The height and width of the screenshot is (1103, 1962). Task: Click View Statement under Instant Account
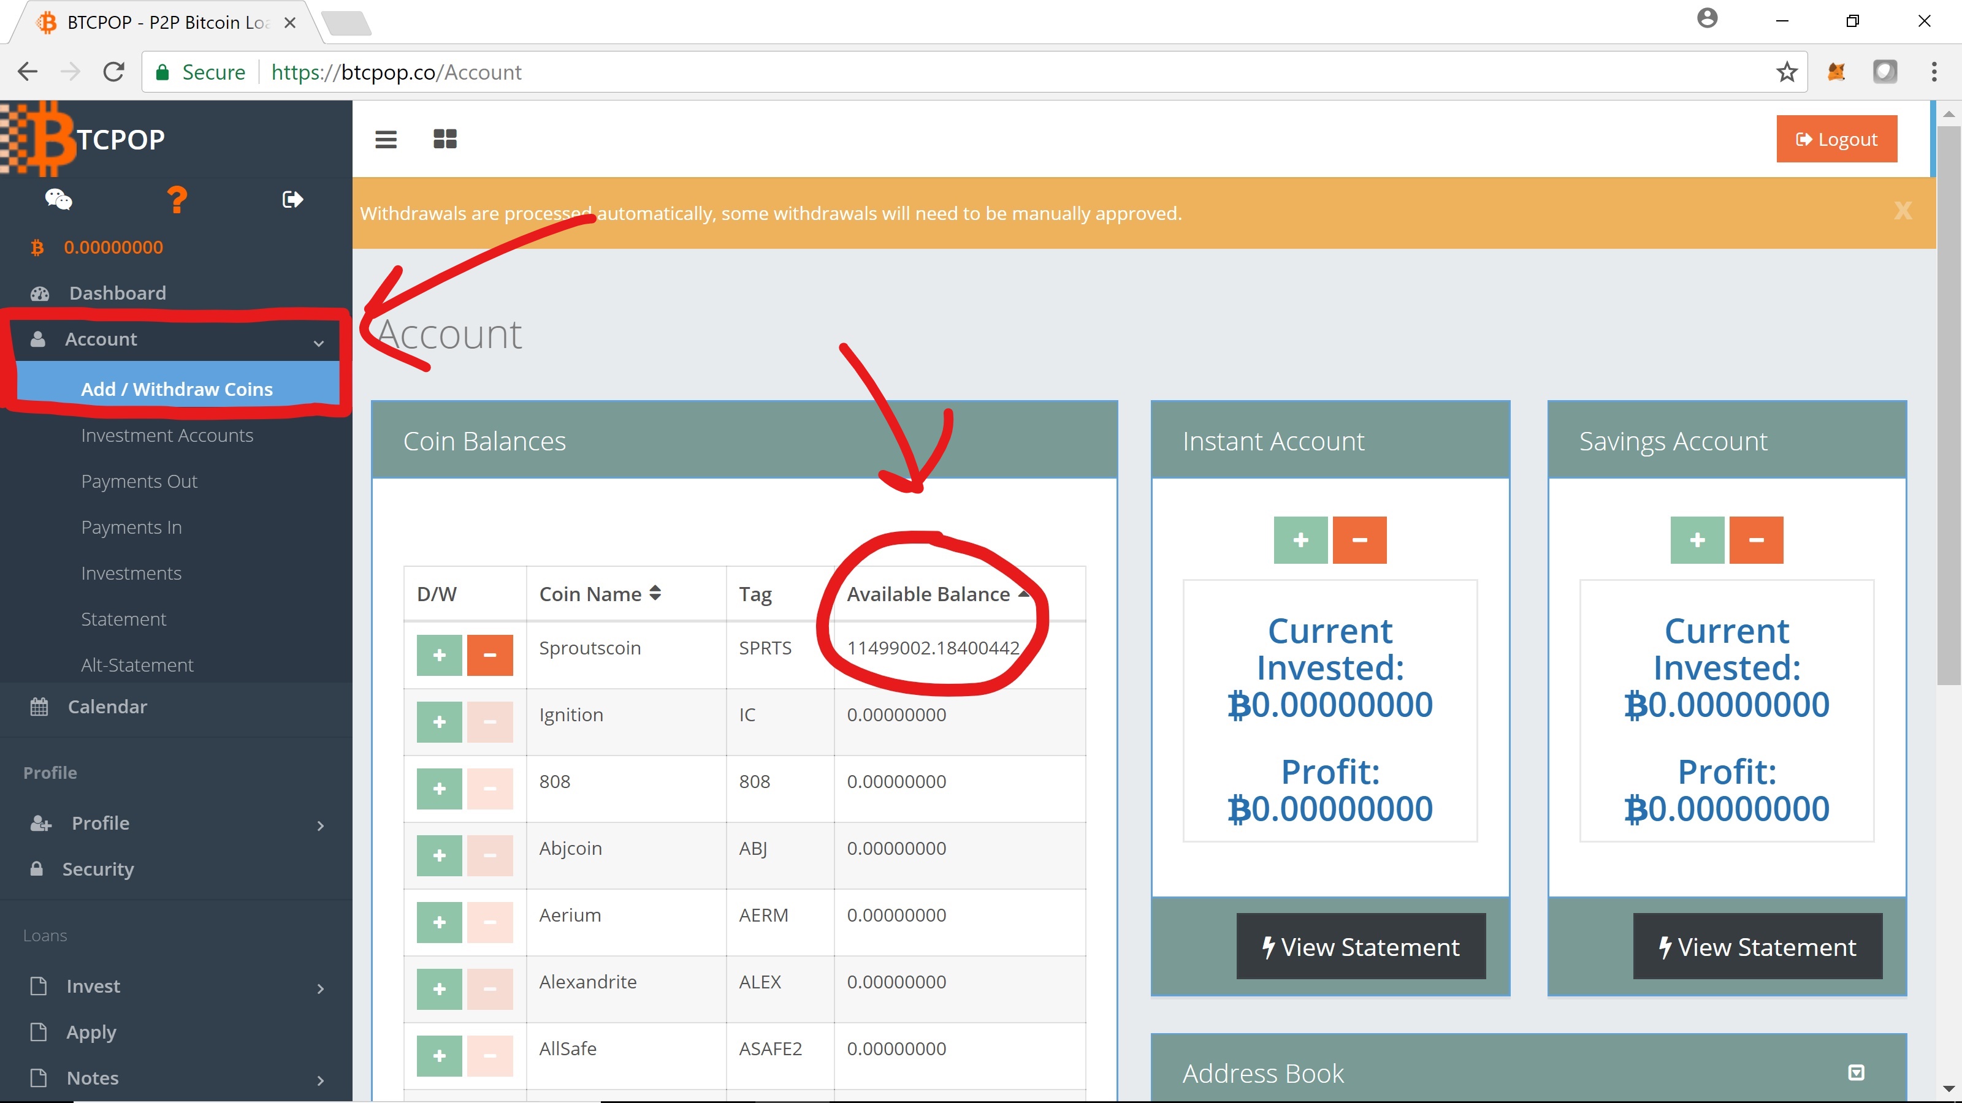tap(1361, 947)
